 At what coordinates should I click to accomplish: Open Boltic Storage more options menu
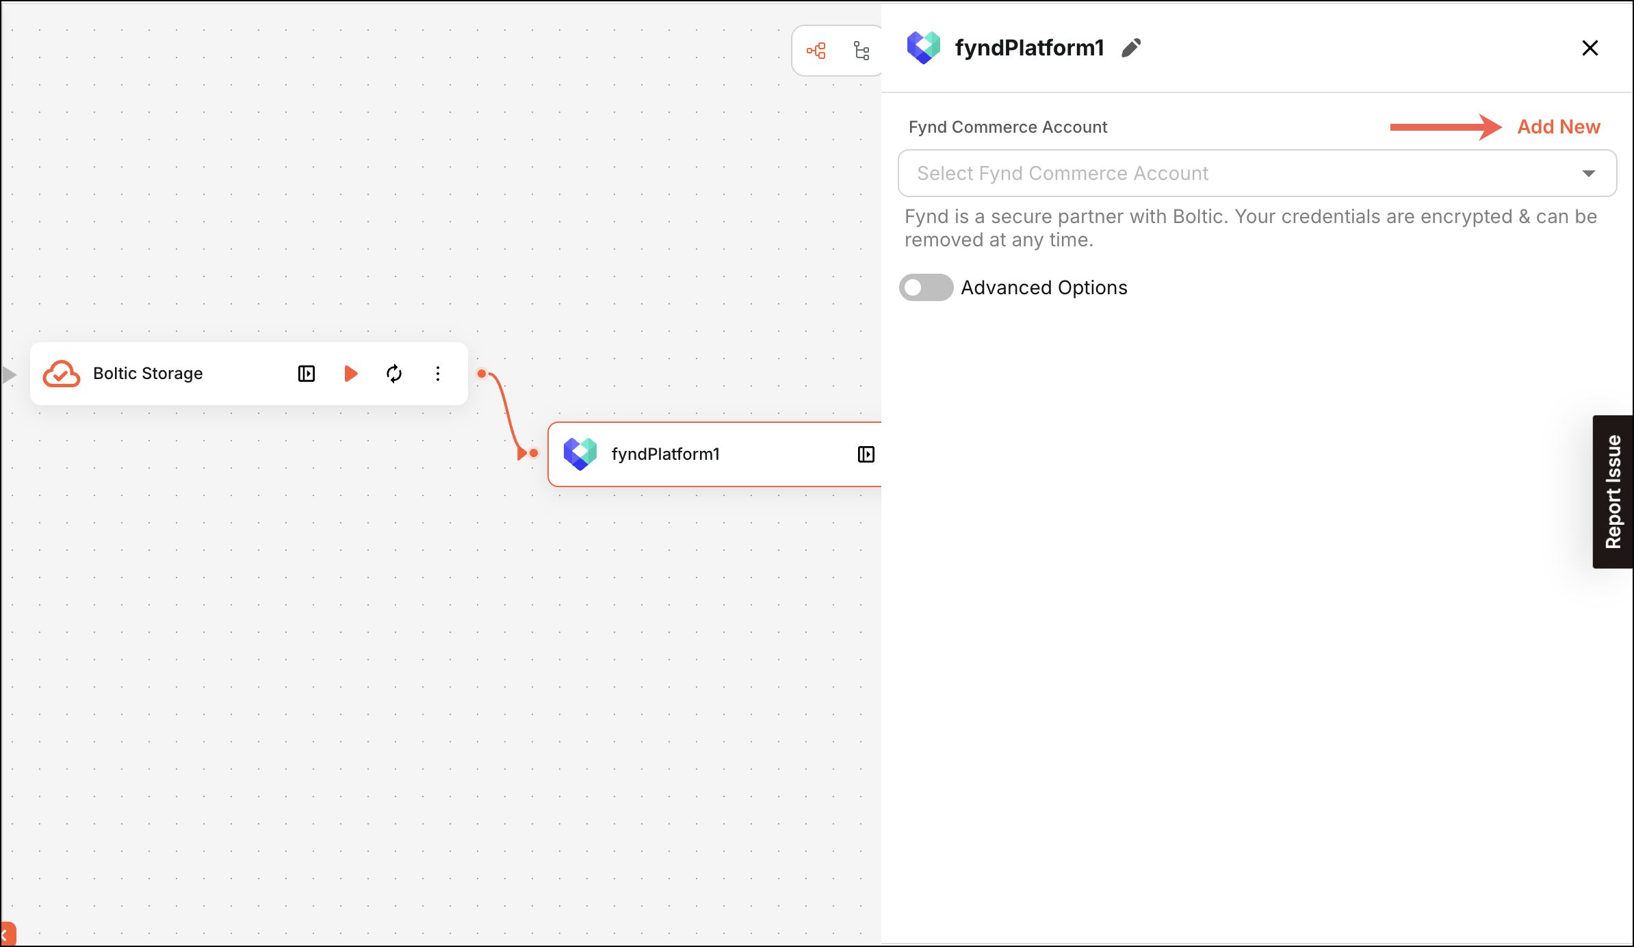coord(438,374)
